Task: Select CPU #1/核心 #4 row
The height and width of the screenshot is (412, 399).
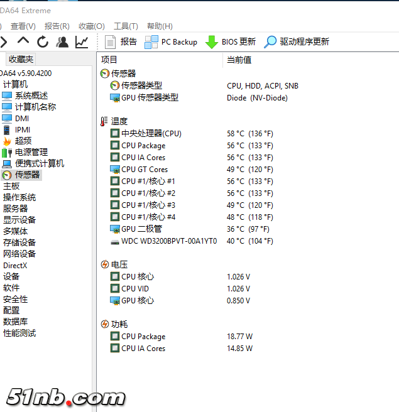Action: pyautogui.click(x=192, y=217)
